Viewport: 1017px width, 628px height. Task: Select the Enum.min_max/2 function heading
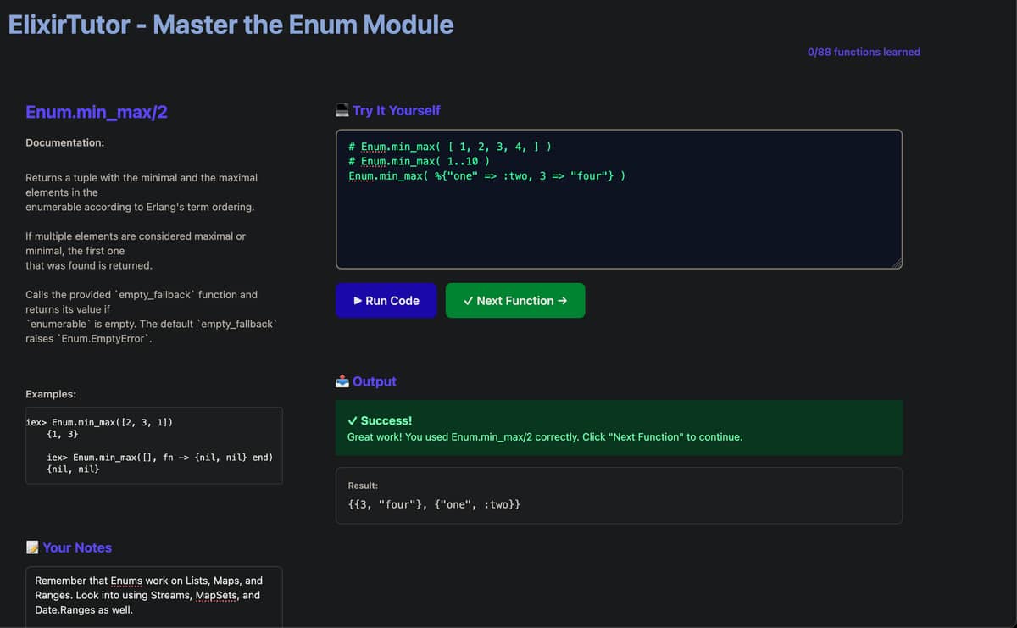click(x=96, y=112)
